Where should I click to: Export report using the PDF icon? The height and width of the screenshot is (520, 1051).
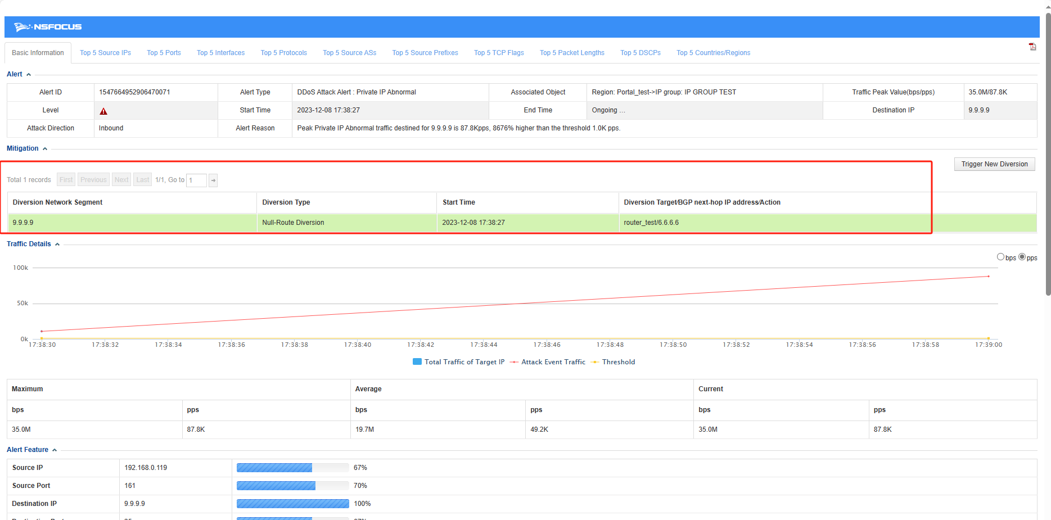point(1032,47)
